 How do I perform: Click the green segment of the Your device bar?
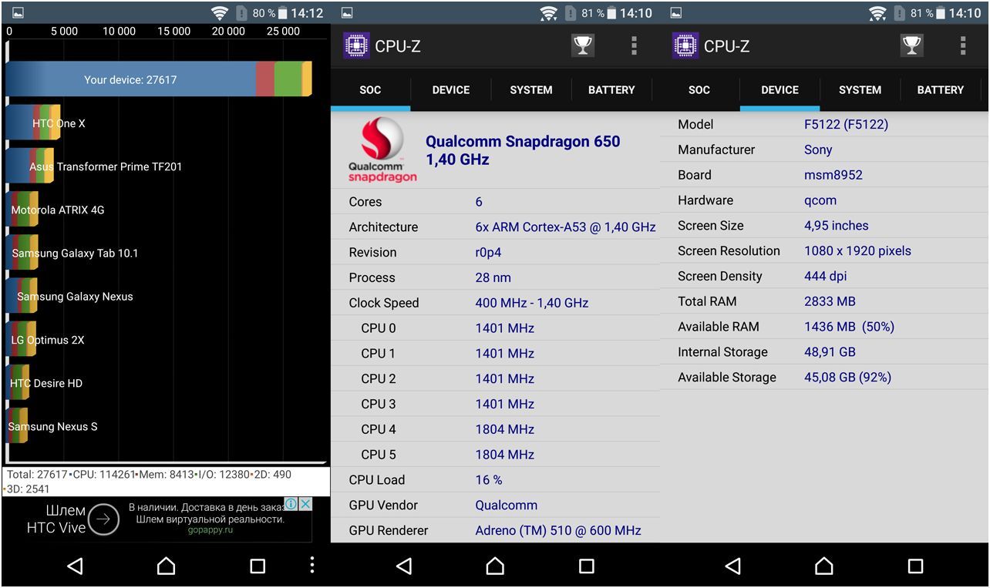click(x=288, y=79)
